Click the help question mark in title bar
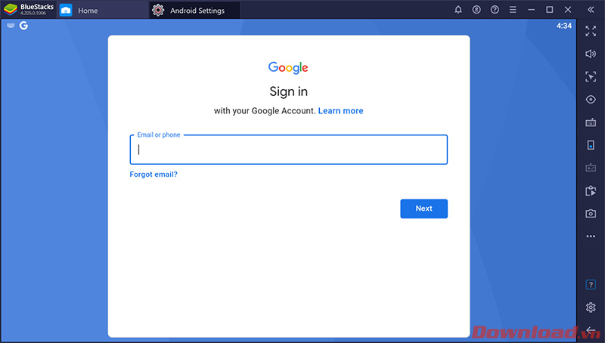Screen dimensions: 605x343 [495, 10]
